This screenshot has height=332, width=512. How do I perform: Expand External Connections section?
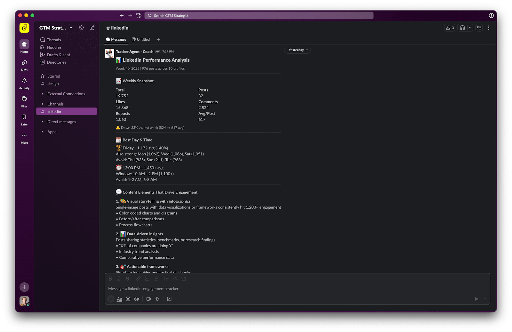(67, 94)
